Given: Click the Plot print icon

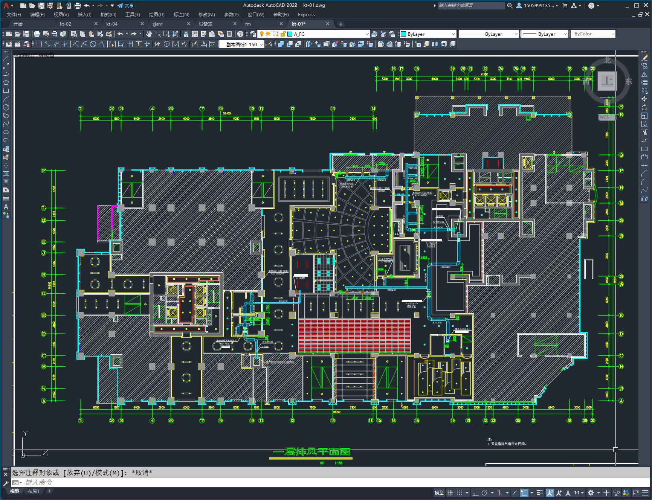Looking at the screenshot, I should [37, 34].
